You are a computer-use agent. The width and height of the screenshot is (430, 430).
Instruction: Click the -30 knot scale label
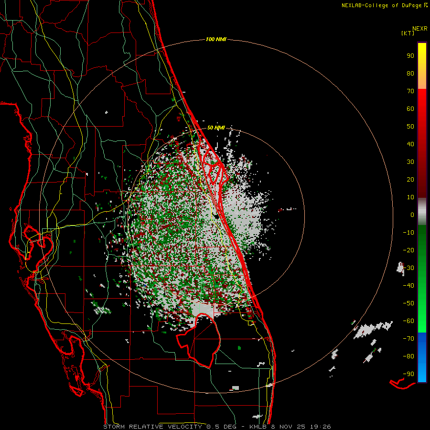pos(408,268)
